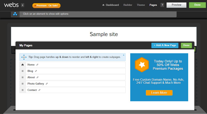Select the Pages menu item
This screenshot has height=114, width=207.
click(x=153, y=5)
